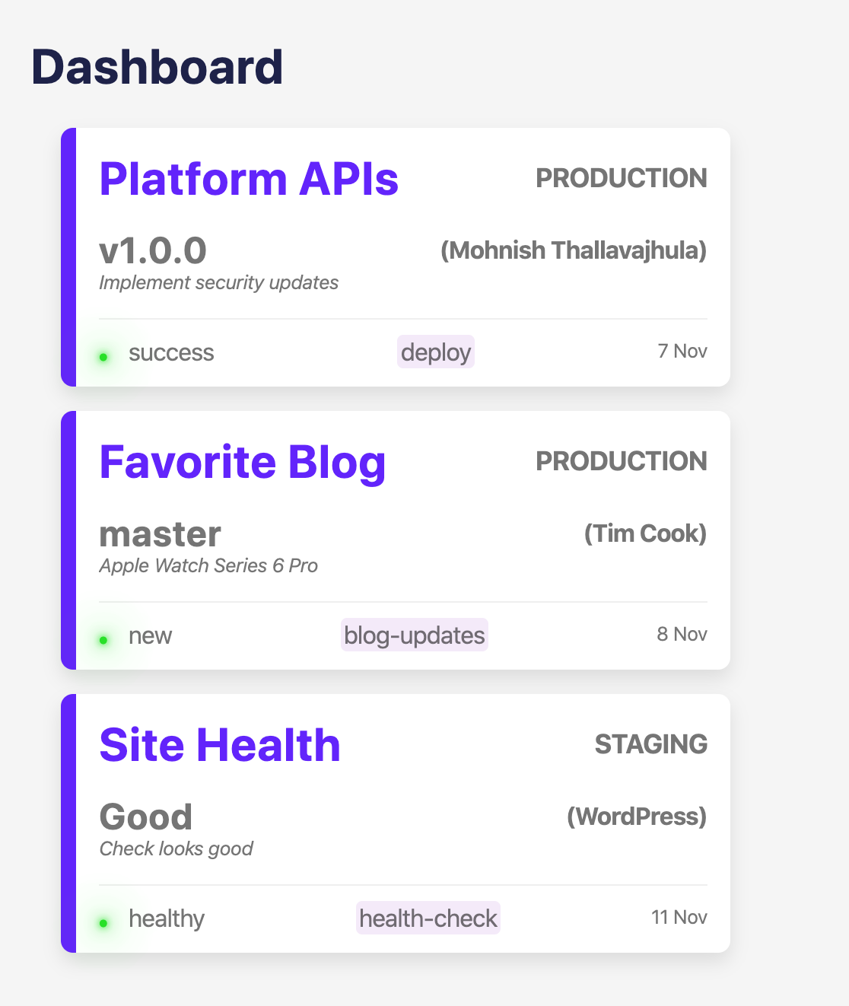Toggle the success status indicator on Platform APIs
The image size is (849, 1006).
(x=171, y=352)
